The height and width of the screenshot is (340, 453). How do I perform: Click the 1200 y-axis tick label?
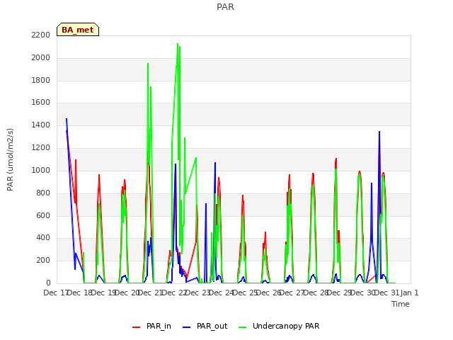[x=41, y=148]
